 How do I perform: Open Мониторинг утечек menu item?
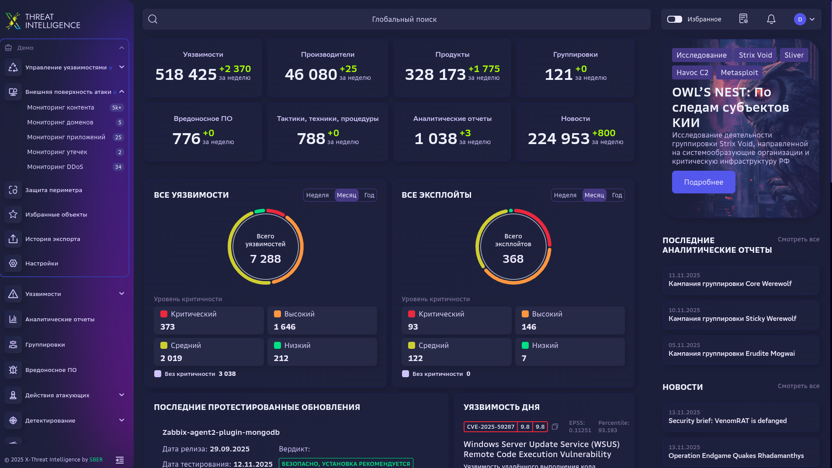57,152
